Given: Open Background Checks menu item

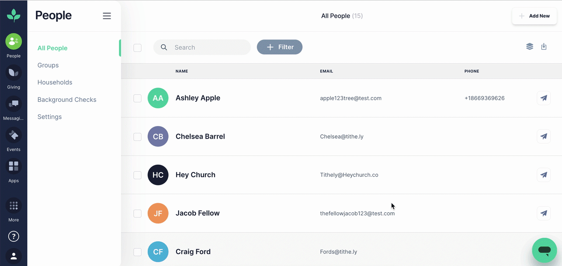Looking at the screenshot, I should point(67,100).
